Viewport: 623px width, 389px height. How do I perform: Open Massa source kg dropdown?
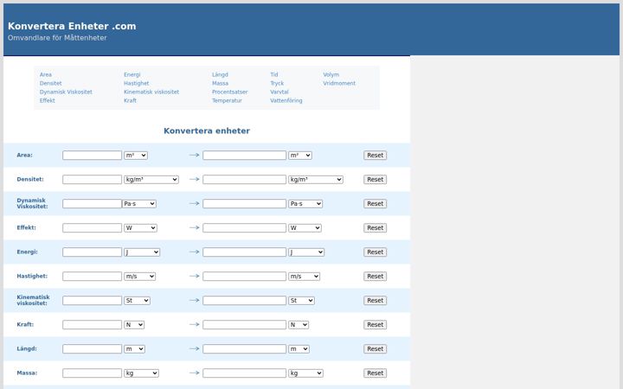(x=141, y=373)
